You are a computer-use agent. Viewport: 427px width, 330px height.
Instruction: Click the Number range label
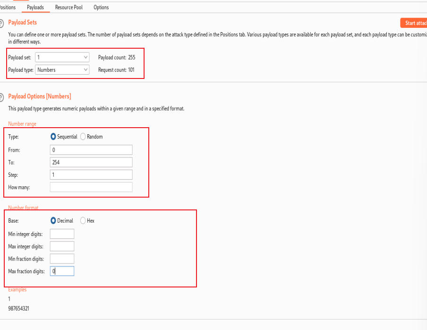point(22,124)
